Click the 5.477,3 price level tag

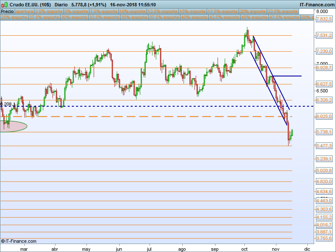click(324, 146)
